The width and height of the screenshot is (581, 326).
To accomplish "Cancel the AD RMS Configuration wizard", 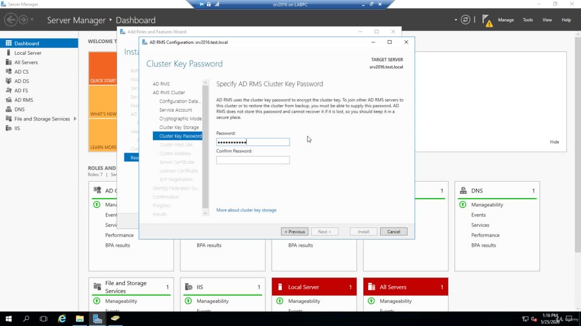I will [x=394, y=231].
